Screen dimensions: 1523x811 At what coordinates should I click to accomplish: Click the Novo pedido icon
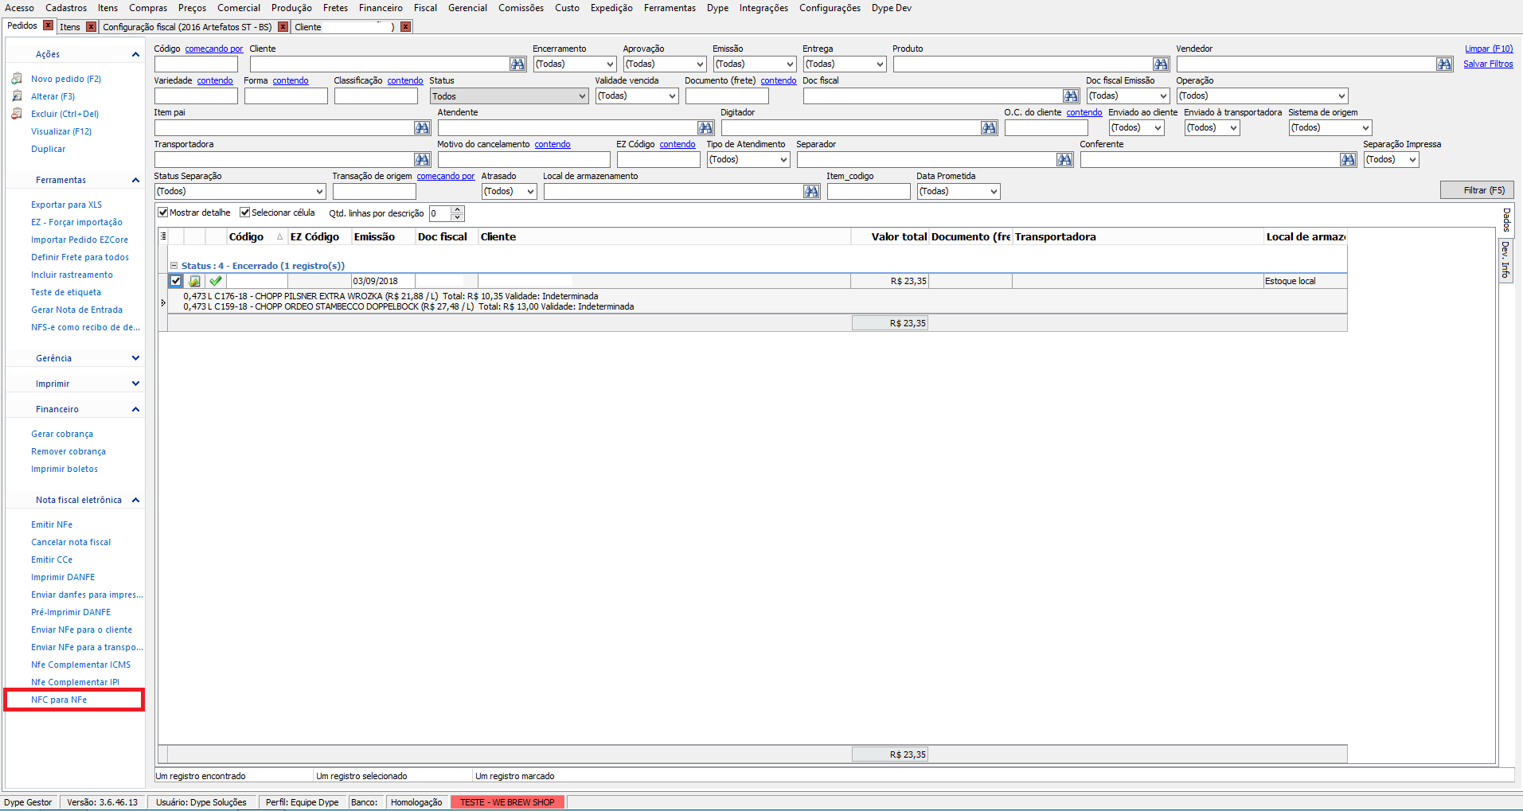point(17,79)
